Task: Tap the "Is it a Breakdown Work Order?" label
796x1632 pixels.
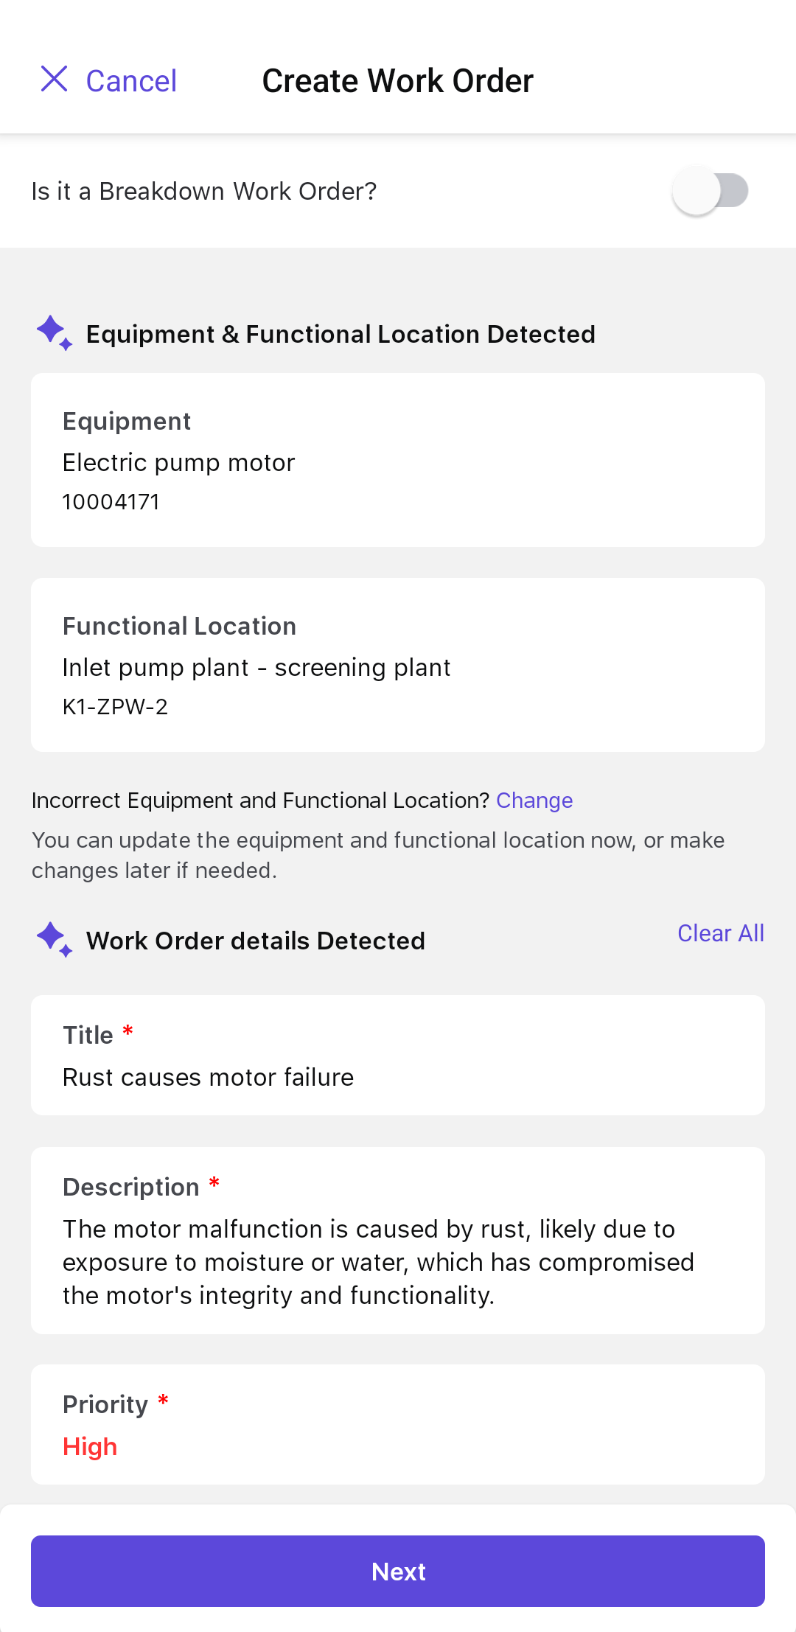Action: point(204,192)
